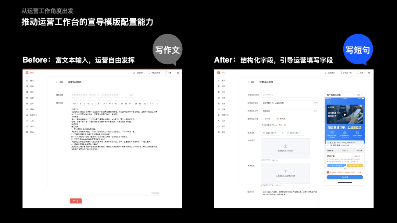Viewport: 397px width, 223px height.
Task: Click red logo in After panel header
Action: (218, 73)
